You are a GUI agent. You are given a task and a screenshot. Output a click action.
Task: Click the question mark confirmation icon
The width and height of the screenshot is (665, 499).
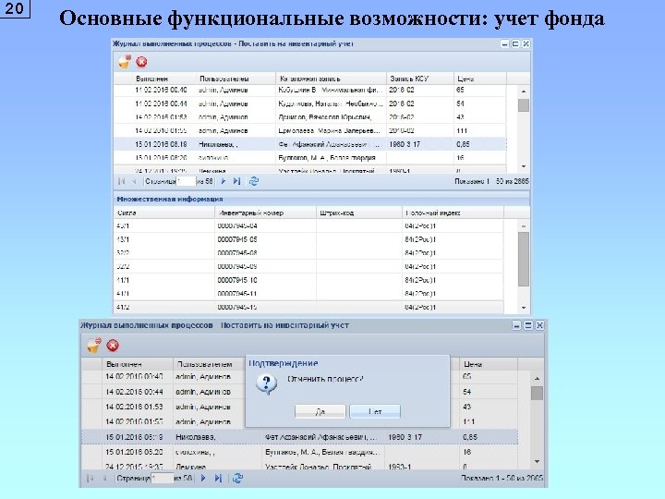[x=266, y=384]
